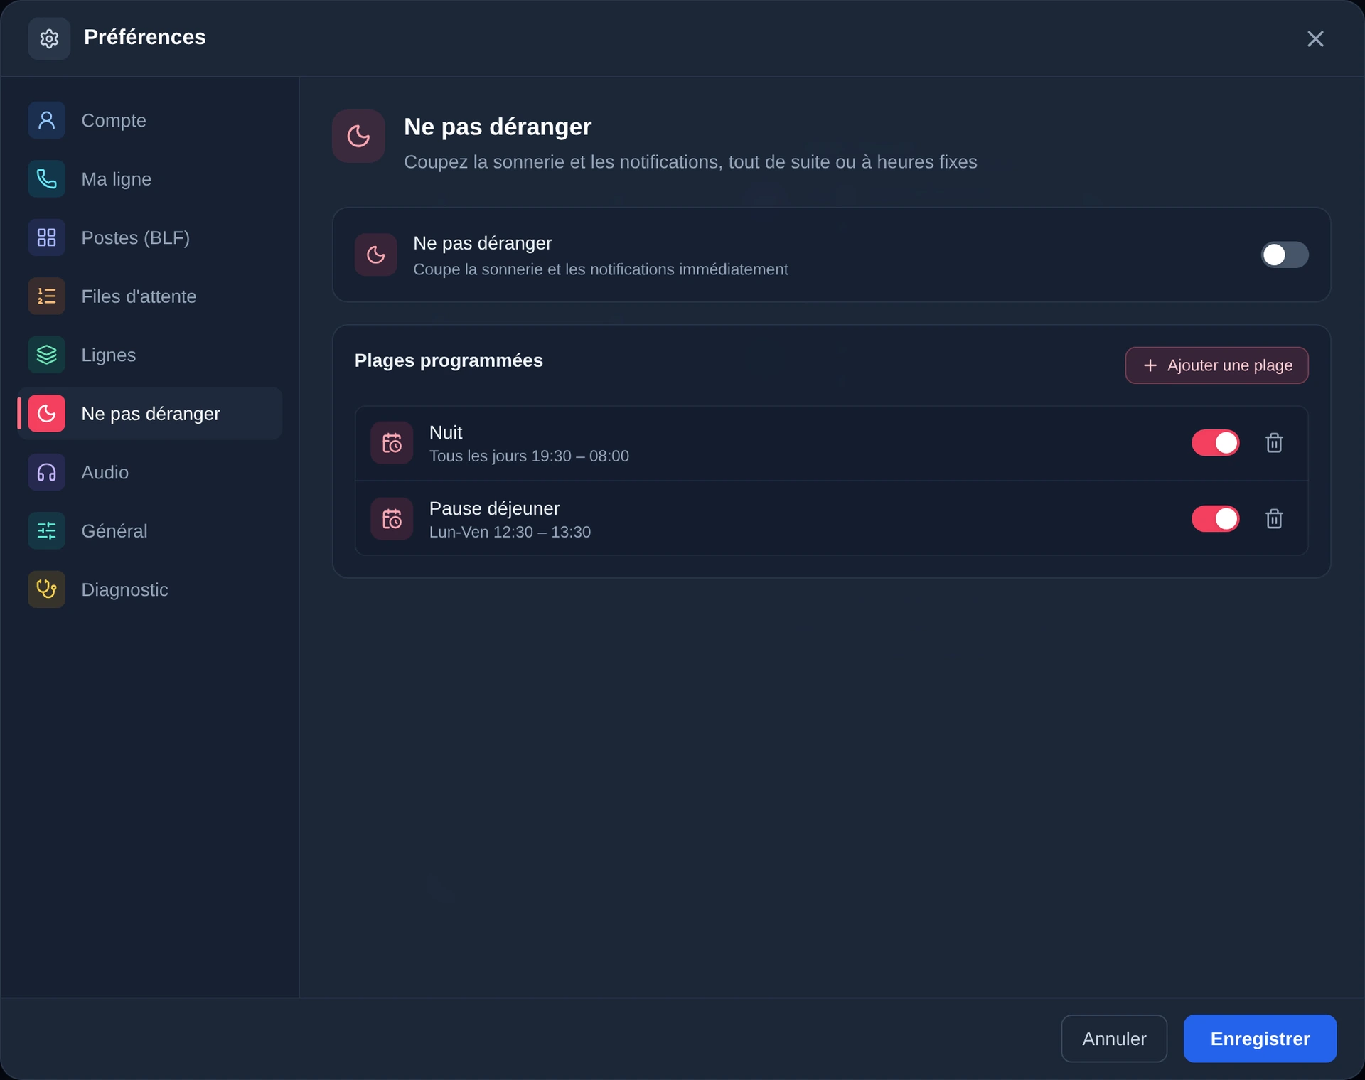Cancel with the Annuler button
1365x1080 pixels.
1114,1039
